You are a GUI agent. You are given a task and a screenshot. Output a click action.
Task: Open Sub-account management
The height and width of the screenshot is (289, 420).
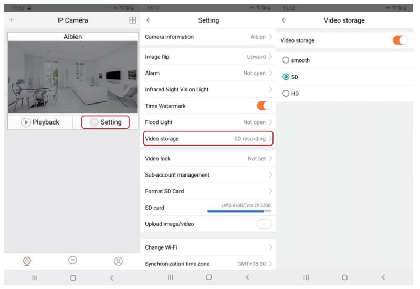pyautogui.click(x=208, y=175)
